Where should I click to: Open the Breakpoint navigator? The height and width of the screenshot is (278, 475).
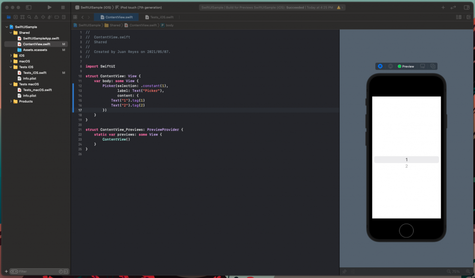[x=57, y=17]
